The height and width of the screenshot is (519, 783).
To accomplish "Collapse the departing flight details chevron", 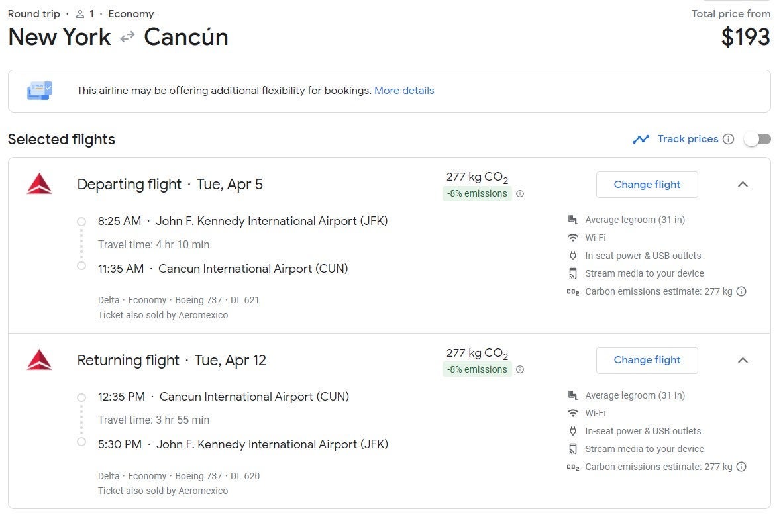I will point(743,185).
